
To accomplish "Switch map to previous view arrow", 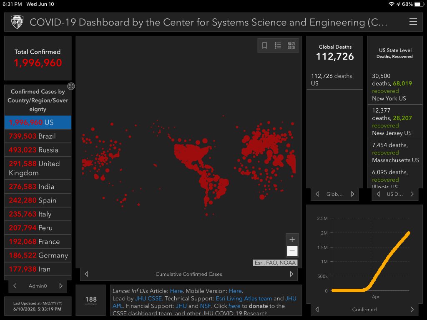I will [86, 274].
